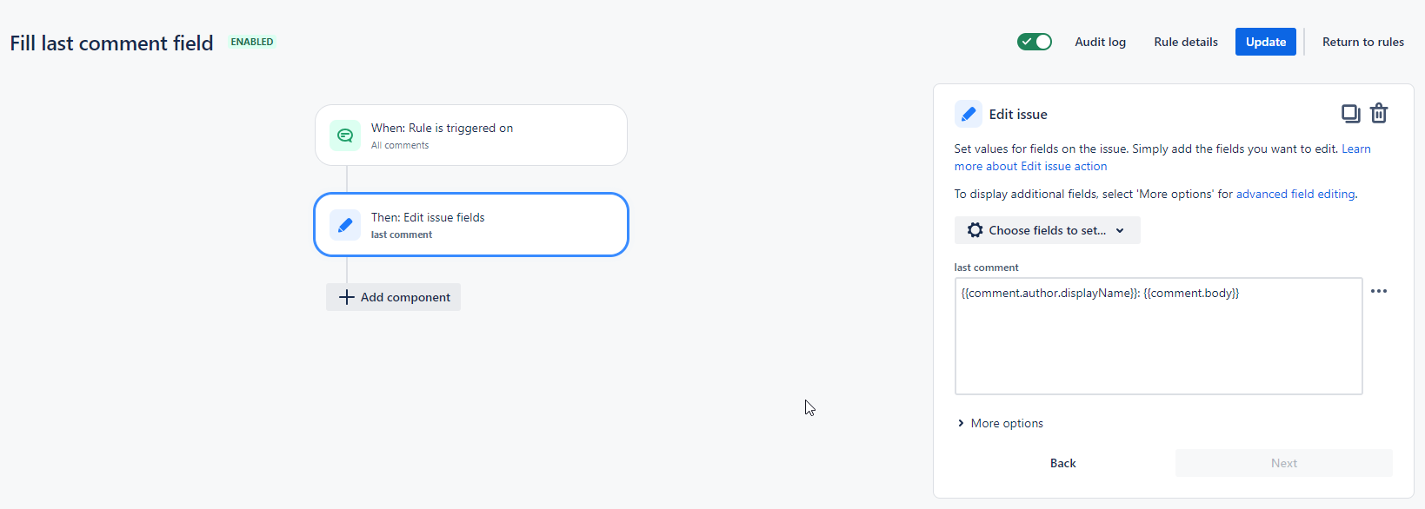Click the copy action icon in Edit issue panel
This screenshot has height=509, width=1425.
[x=1350, y=114]
